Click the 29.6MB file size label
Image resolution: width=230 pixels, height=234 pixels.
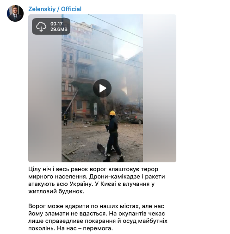59,29
